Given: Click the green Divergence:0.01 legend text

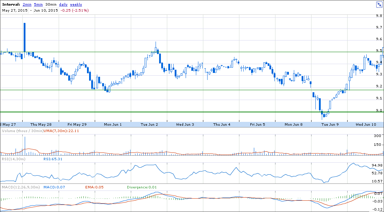Looking at the screenshot, I should pyautogui.click(x=142, y=187).
